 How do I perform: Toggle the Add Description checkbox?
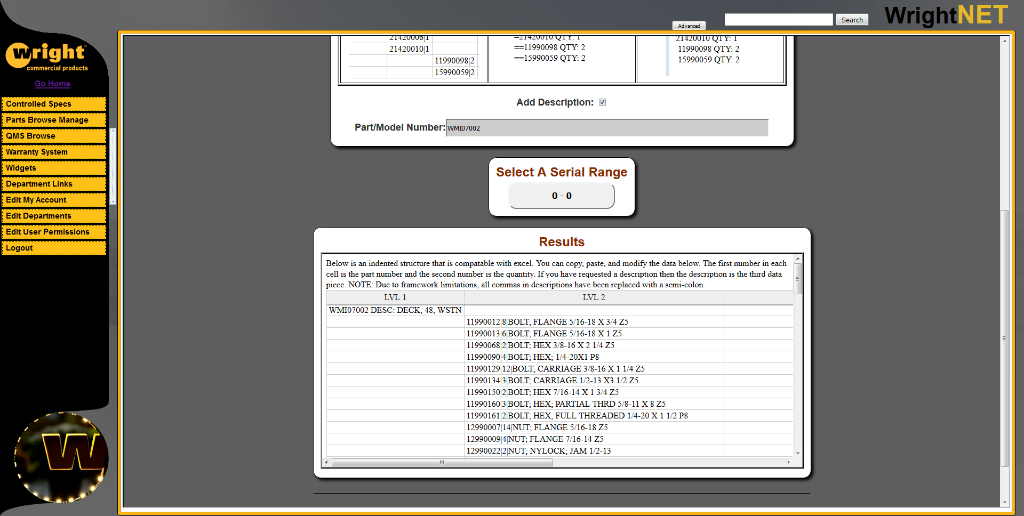coord(602,102)
